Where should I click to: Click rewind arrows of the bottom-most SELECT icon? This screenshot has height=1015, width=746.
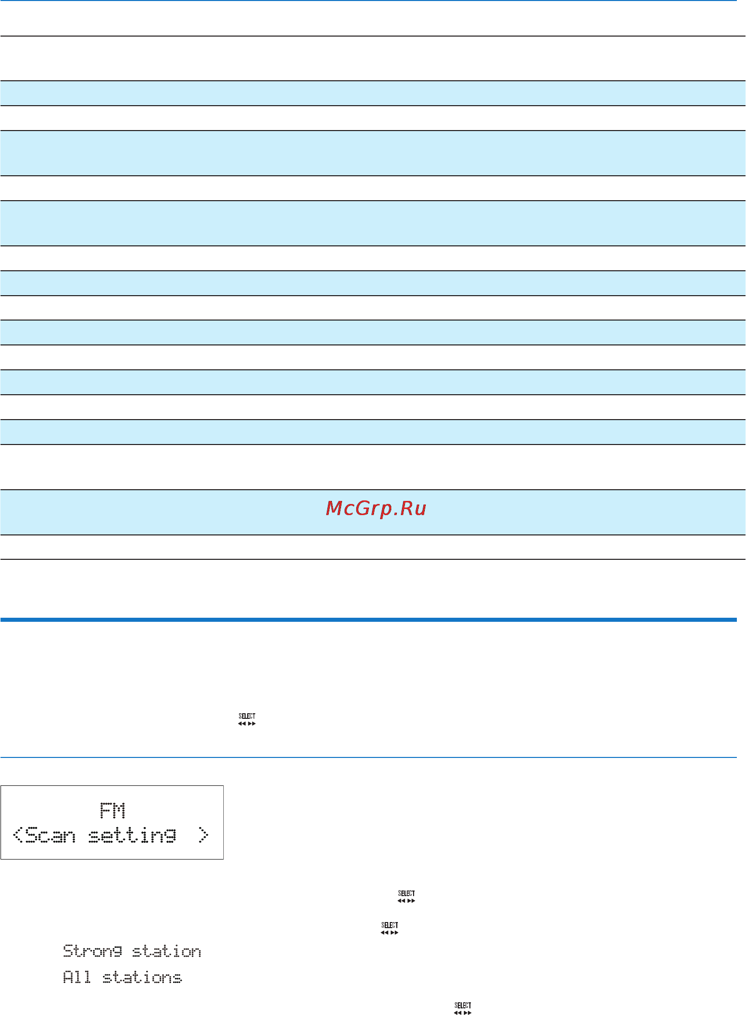tap(458, 1012)
